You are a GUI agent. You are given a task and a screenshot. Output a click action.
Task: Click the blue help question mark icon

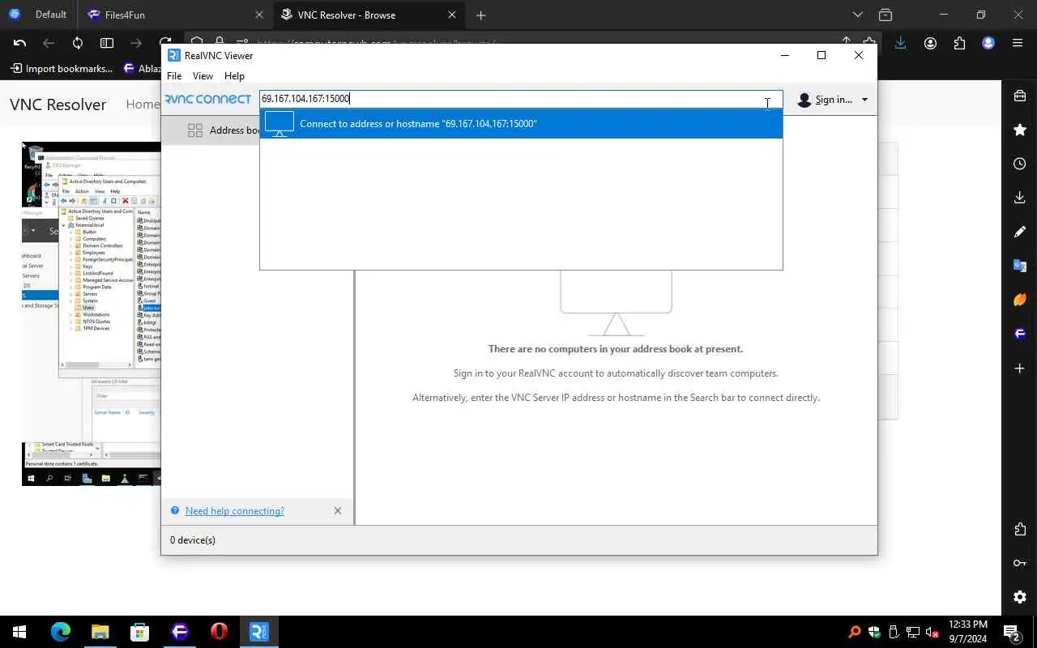[x=175, y=511]
